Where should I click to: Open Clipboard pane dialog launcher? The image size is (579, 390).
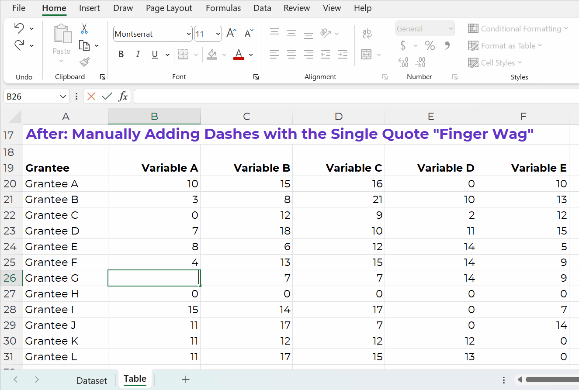[x=103, y=77]
